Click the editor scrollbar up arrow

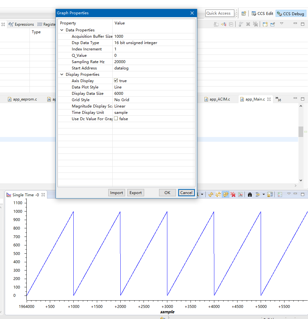[301, 106]
